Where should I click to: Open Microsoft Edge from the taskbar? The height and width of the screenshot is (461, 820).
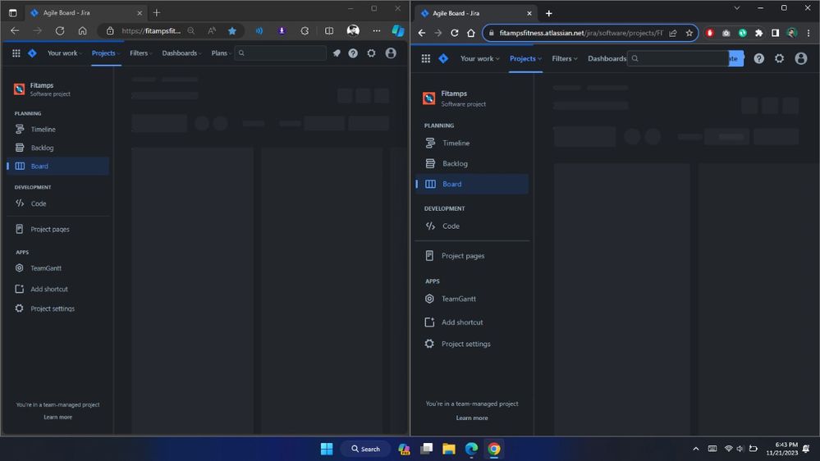[x=471, y=449]
